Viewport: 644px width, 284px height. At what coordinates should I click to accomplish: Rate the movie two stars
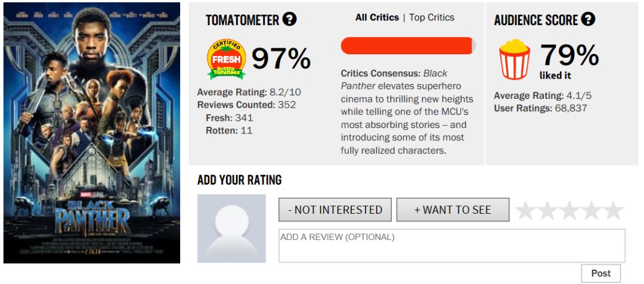tap(547, 210)
